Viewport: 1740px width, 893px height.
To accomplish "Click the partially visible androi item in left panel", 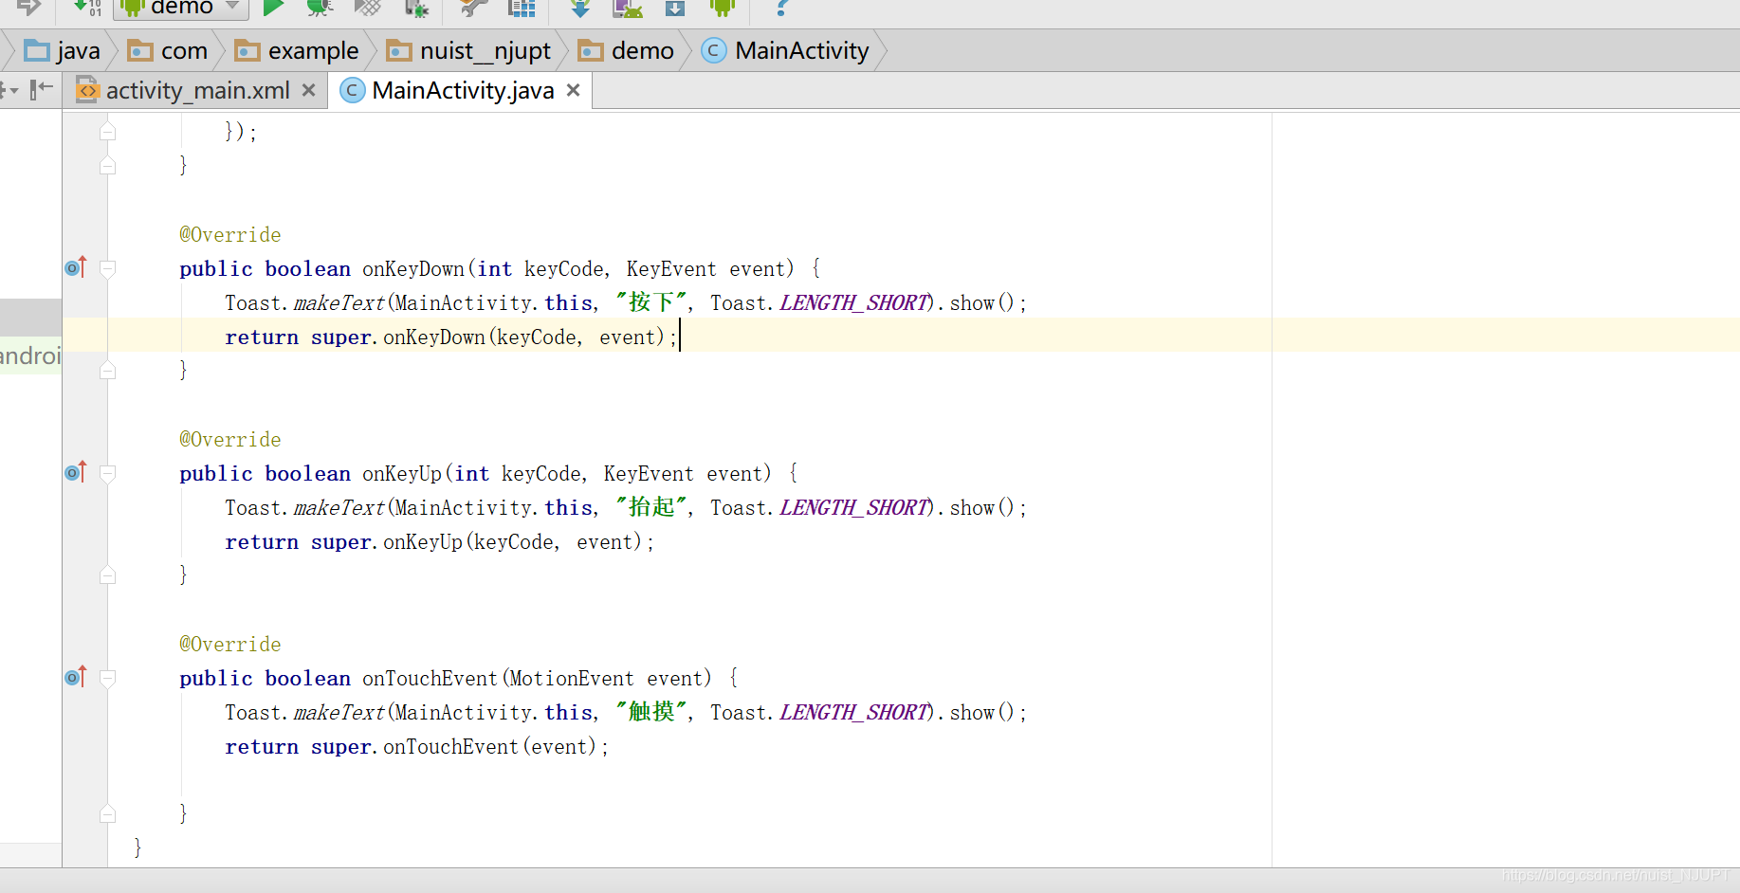I will point(30,355).
